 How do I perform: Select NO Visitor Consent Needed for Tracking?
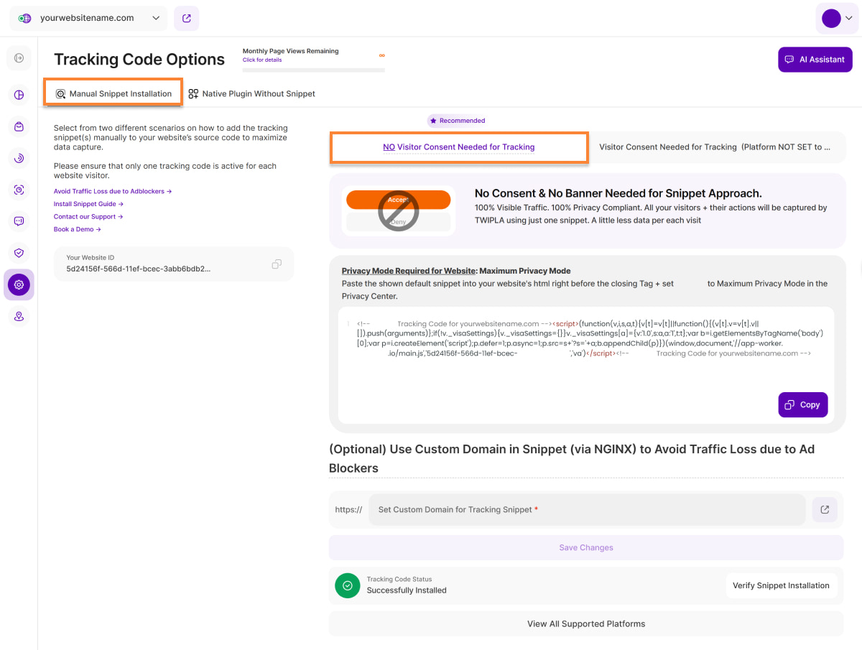pos(459,147)
